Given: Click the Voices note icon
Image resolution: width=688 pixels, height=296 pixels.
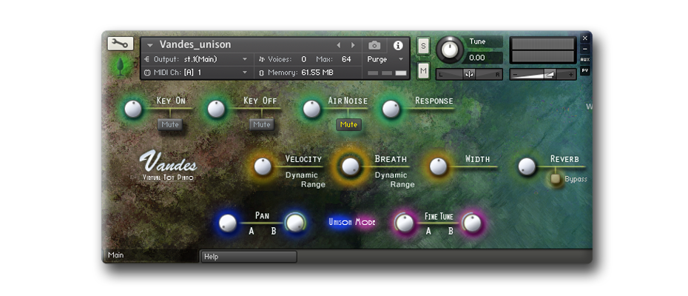Looking at the screenshot, I should coord(261,59).
